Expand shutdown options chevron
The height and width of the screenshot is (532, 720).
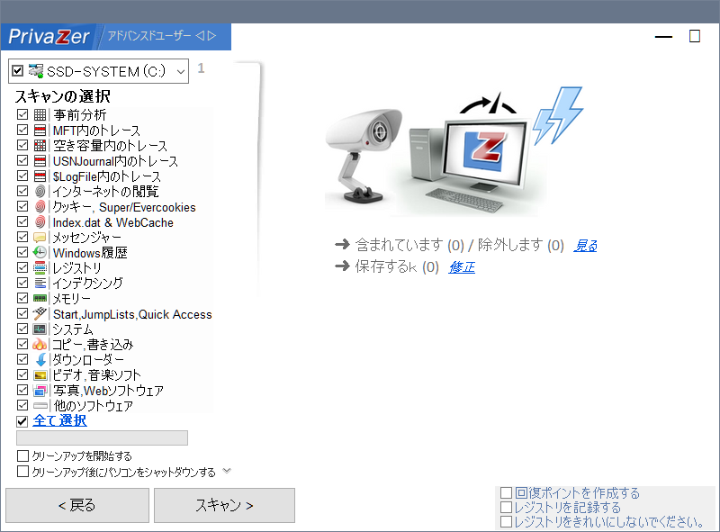[227, 471]
